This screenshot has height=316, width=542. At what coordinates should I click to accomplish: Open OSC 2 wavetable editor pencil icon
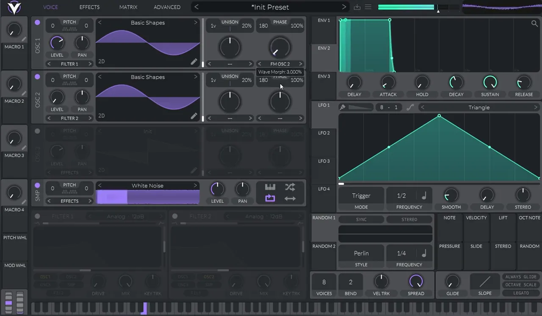click(x=194, y=116)
